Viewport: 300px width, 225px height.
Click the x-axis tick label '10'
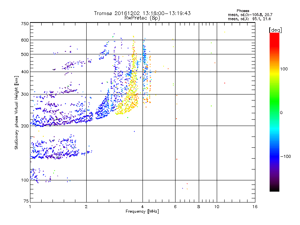click(217, 207)
